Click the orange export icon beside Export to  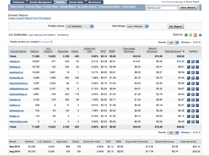[x=195, y=35]
